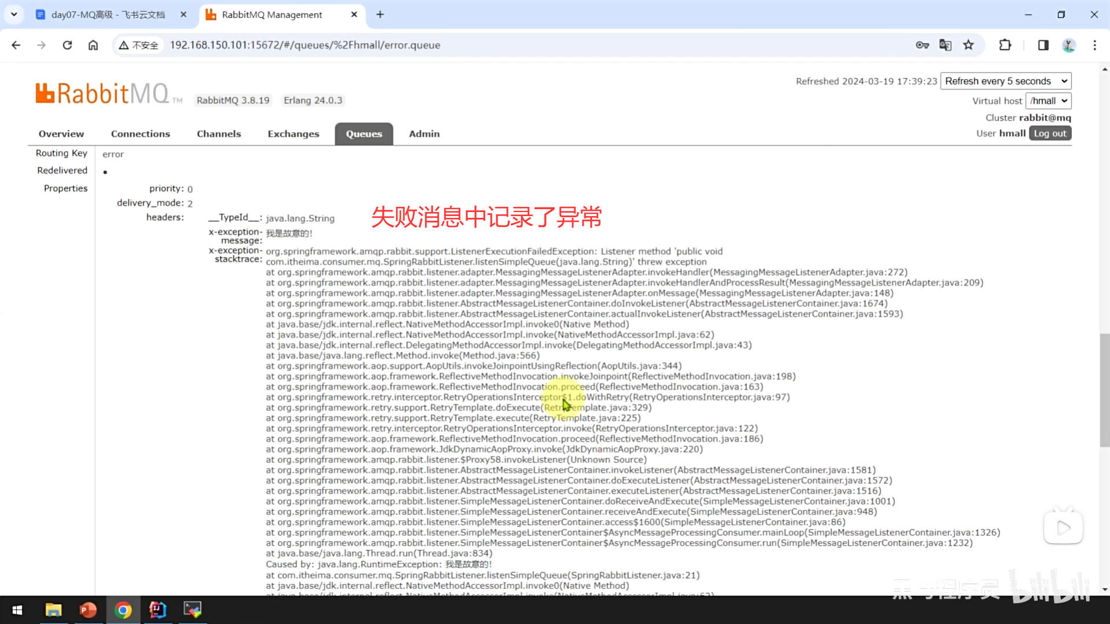The width and height of the screenshot is (1110, 624).
Task: Open Chrome three-dot menu
Action: 1094,45
